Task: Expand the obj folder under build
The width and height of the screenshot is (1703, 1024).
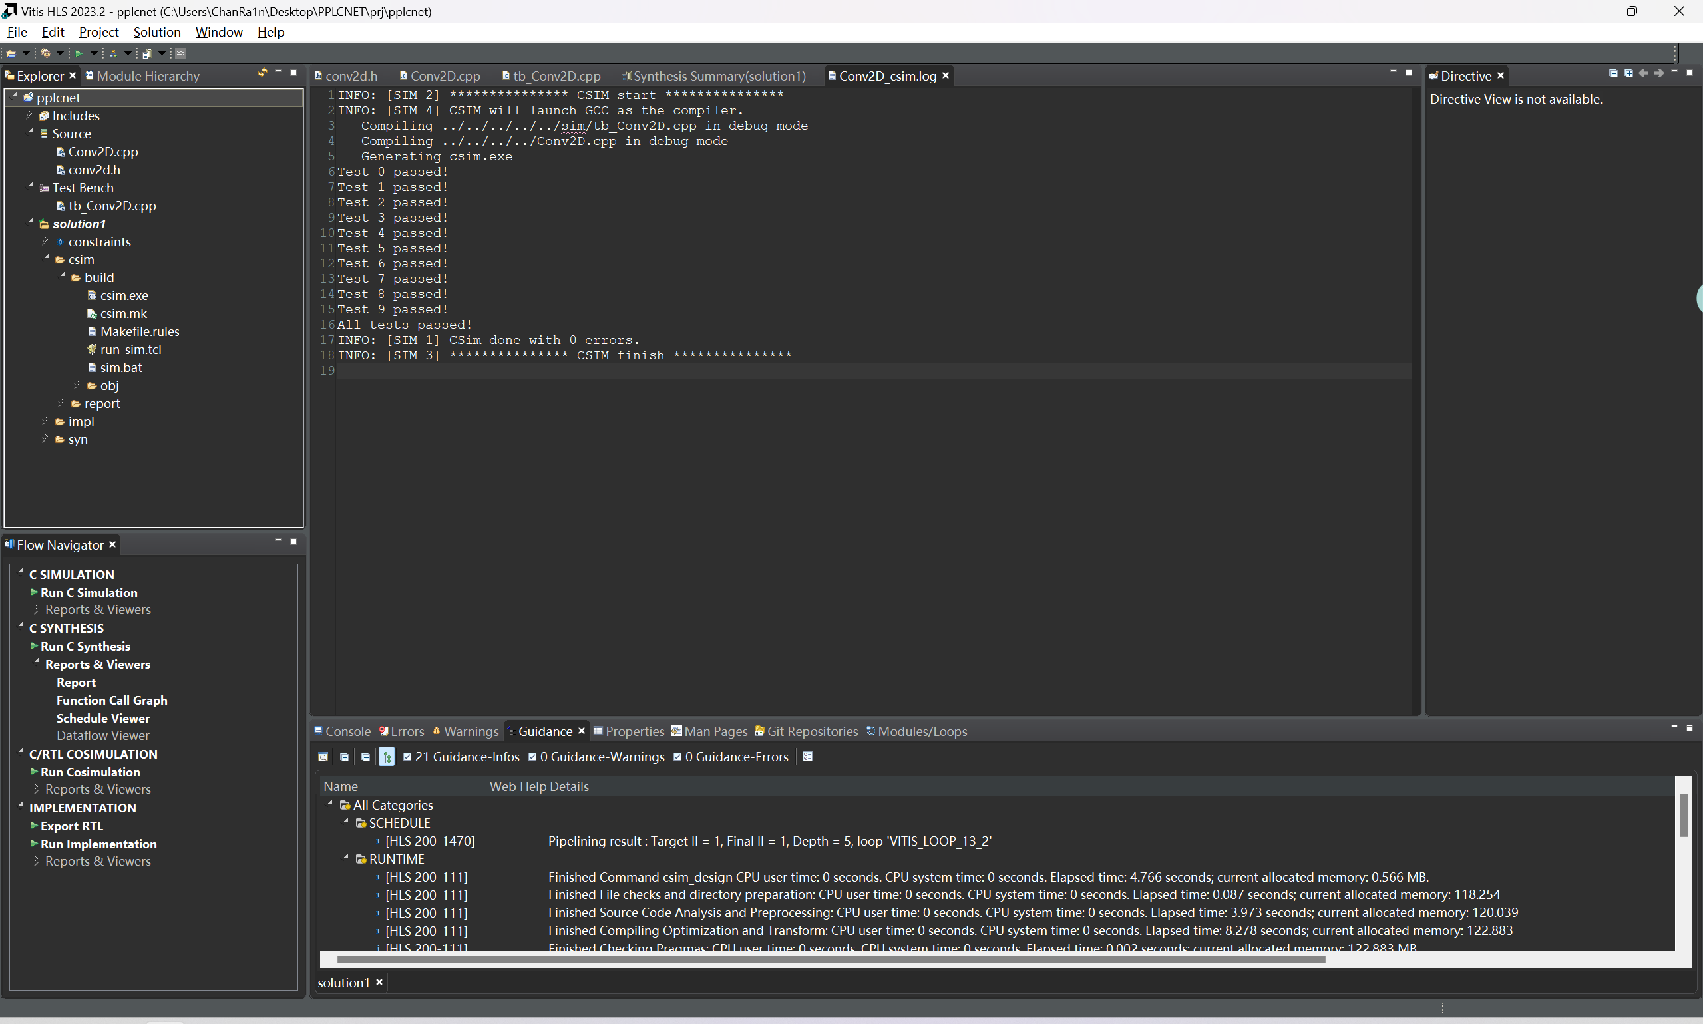Action: click(77, 385)
